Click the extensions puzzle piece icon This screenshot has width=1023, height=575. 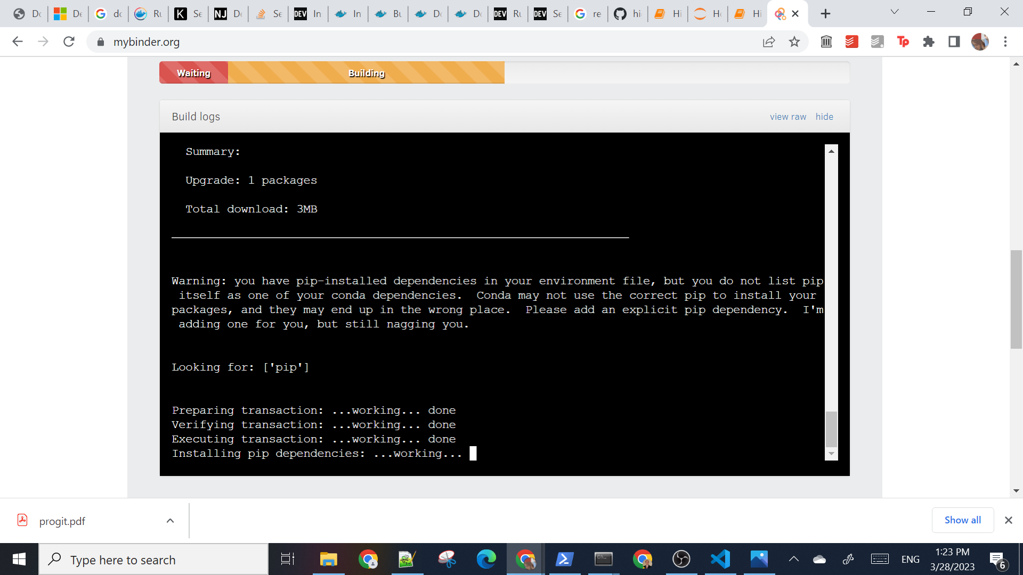tap(930, 42)
